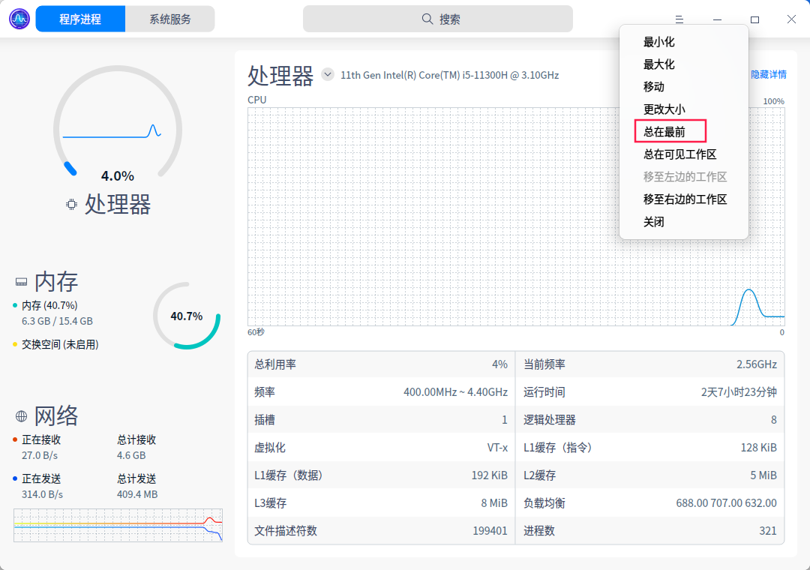The height and width of the screenshot is (570, 810).
Task: Select 总在可见工作区 menu entry
Action: [679, 154]
